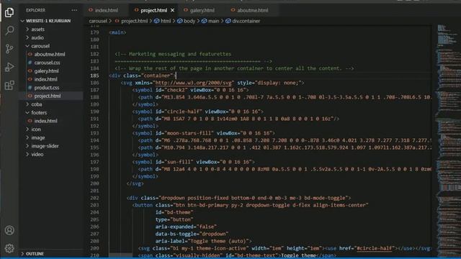Expand the image folder
461x259 pixels.
click(38, 137)
